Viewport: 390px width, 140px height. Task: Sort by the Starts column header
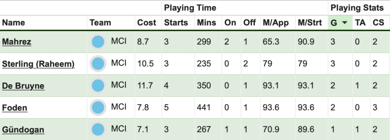[x=176, y=23]
